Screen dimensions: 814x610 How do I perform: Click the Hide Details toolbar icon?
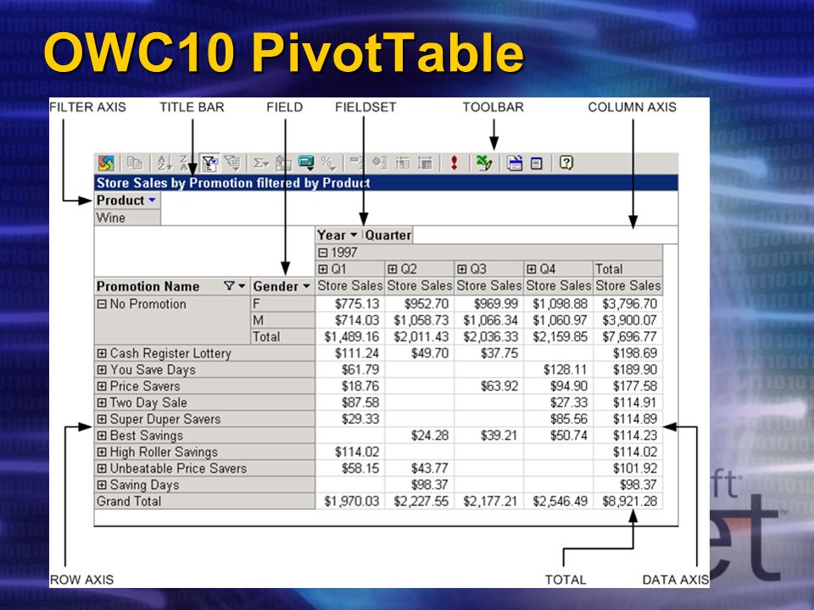click(402, 164)
